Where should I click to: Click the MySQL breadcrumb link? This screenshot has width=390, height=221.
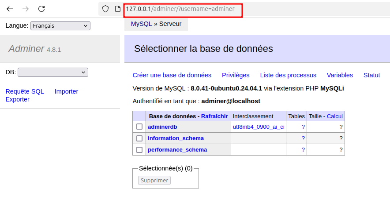[141, 24]
